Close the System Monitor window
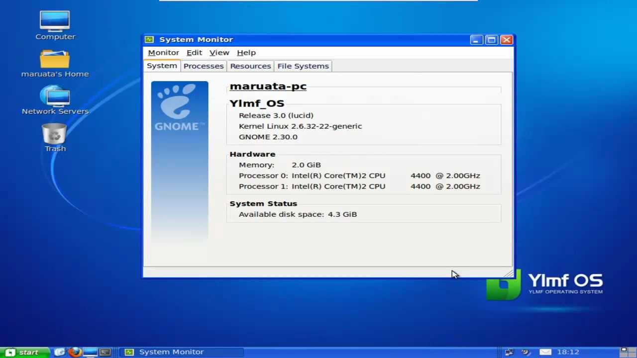The width and height of the screenshot is (637, 358). tap(507, 40)
